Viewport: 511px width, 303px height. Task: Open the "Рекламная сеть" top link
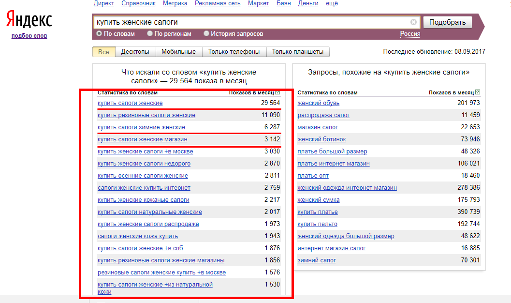(218, 3)
